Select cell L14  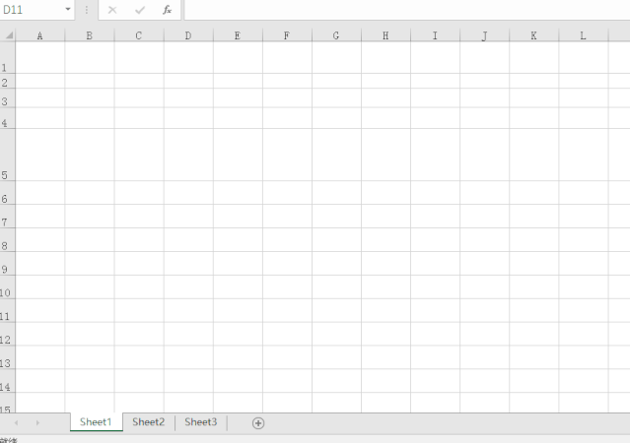coord(584,381)
